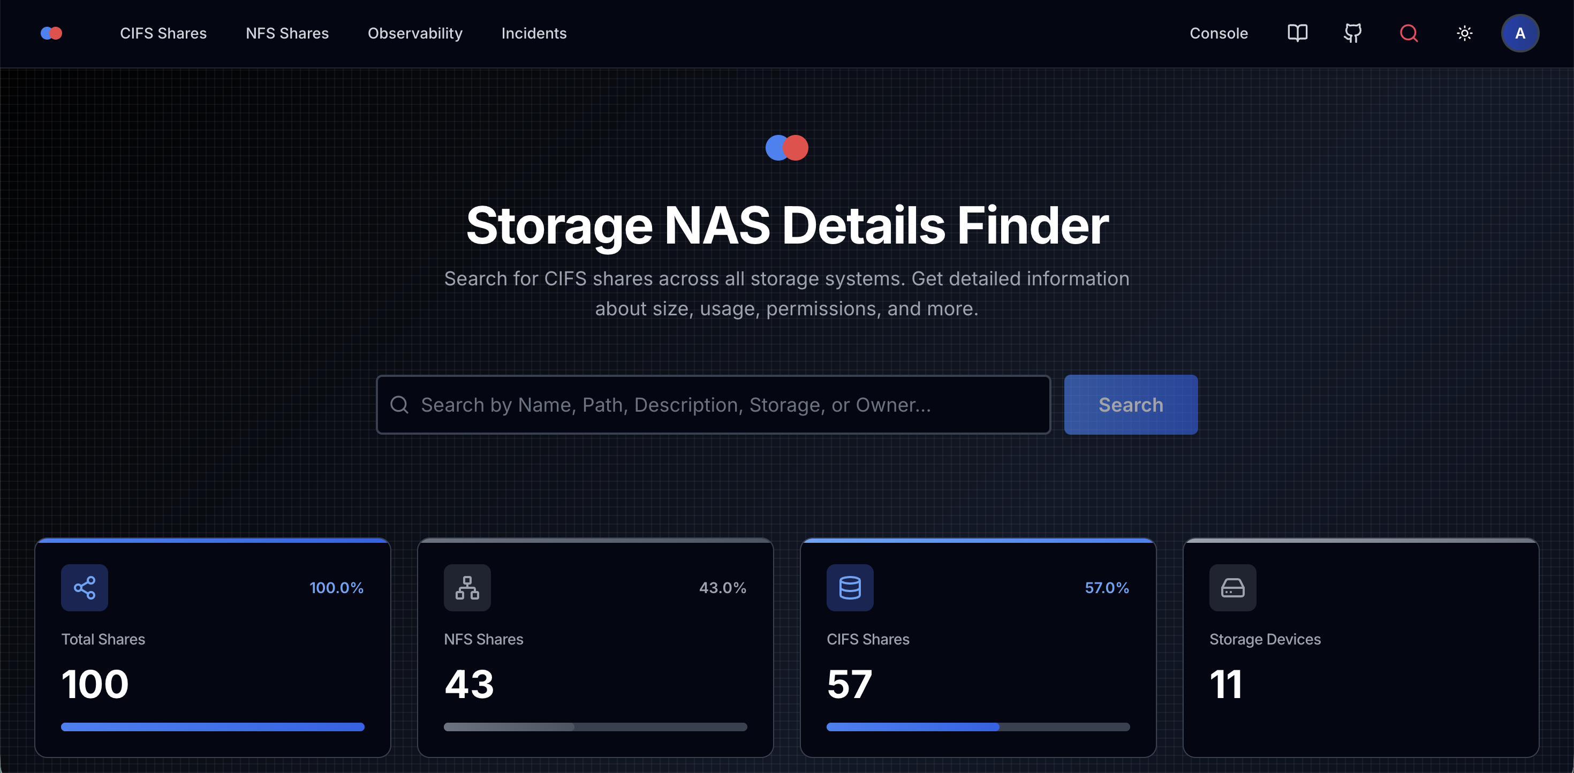This screenshot has width=1574, height=773.
Task: Click the "CIFS Shares" card label
Action: point(868,639)
